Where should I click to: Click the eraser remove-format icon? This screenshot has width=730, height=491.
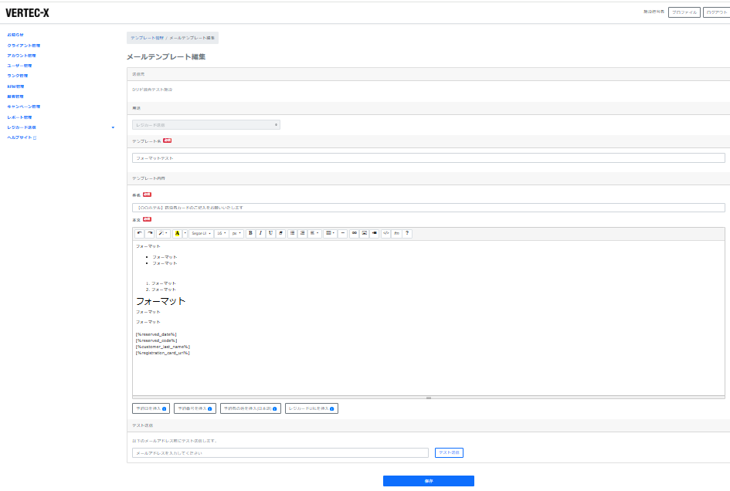pos(280,233)
